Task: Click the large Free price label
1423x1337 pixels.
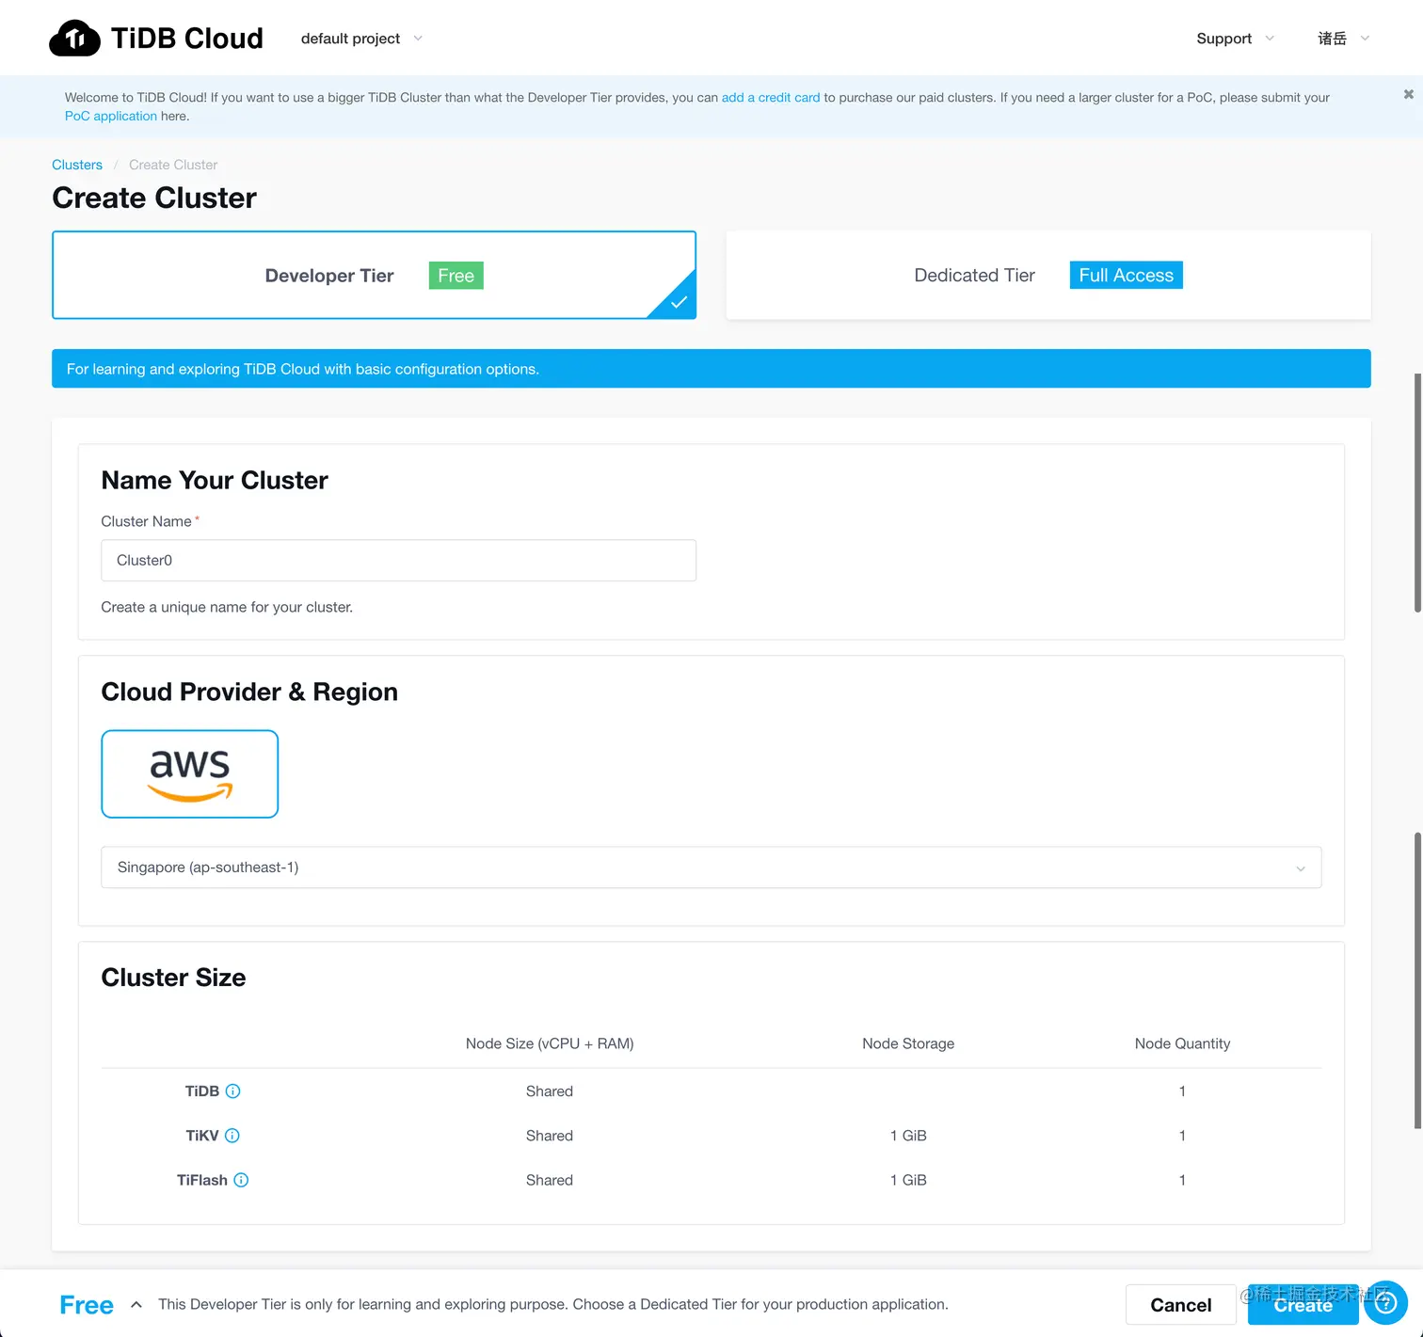Action: pos(87,1305)
